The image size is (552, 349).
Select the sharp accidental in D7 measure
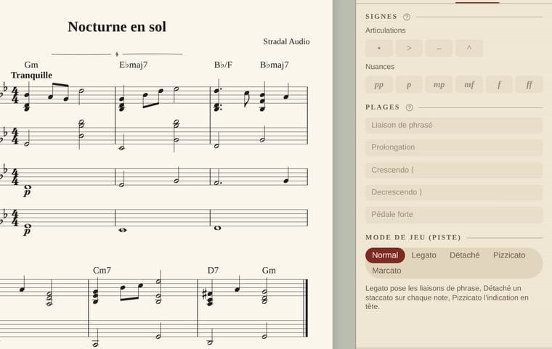205,294
